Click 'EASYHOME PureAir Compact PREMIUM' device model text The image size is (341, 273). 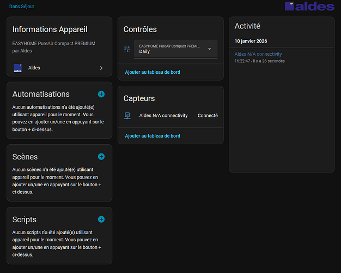click(54, 43)
